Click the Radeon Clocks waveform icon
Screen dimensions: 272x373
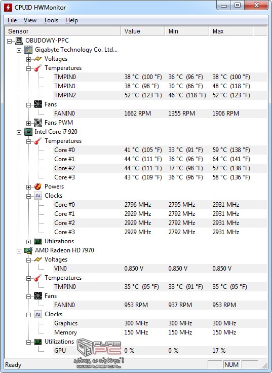[38, 314]
